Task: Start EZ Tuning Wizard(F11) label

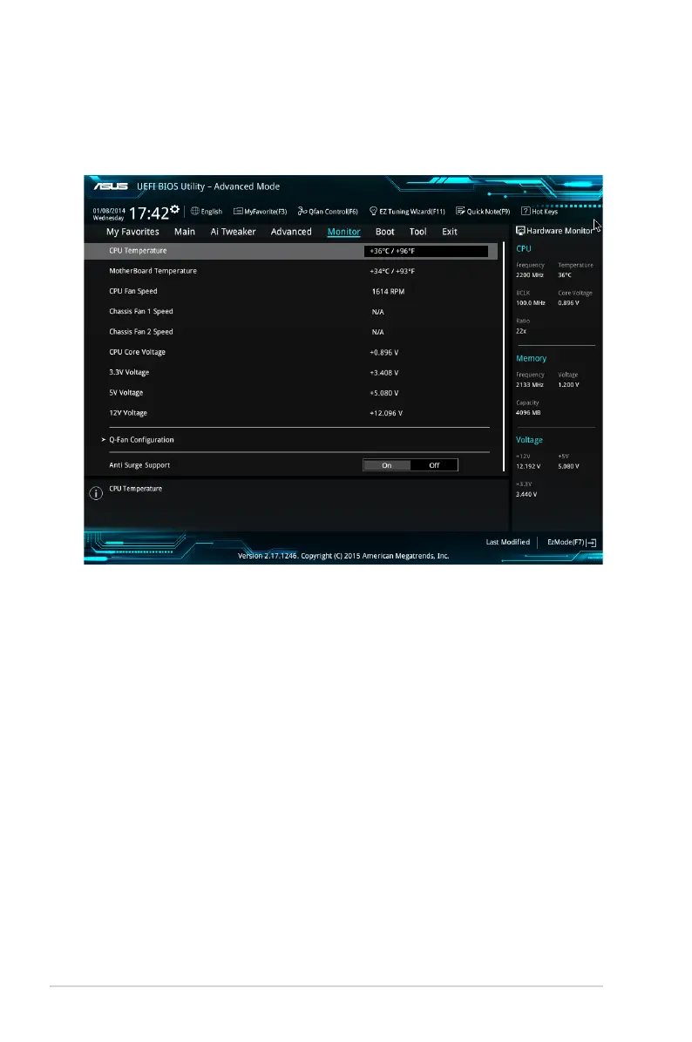Action: pyautogui.click(x=412, y=212)
